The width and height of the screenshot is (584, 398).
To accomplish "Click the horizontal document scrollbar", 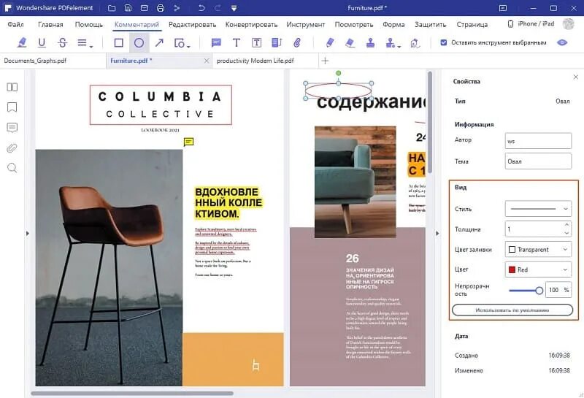I will click(x=132, y=393).
